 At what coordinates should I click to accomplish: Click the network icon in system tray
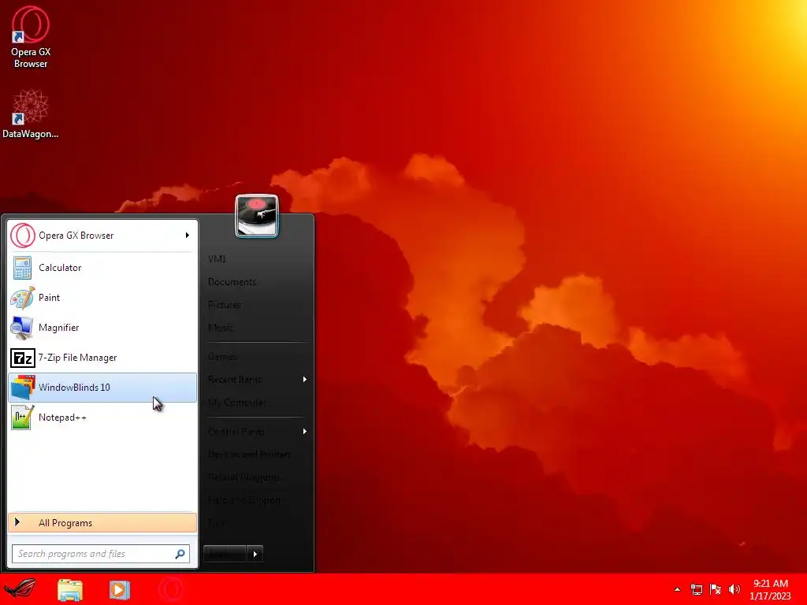[x=697, y=589]
